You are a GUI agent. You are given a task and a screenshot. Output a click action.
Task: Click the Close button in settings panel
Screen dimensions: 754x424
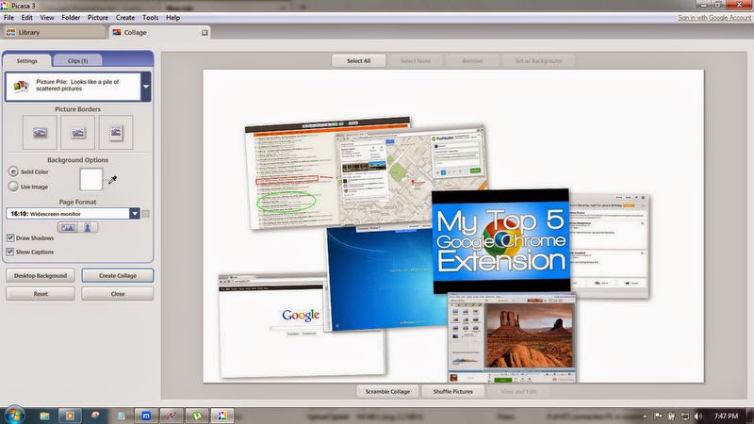[x=118, y=294]
